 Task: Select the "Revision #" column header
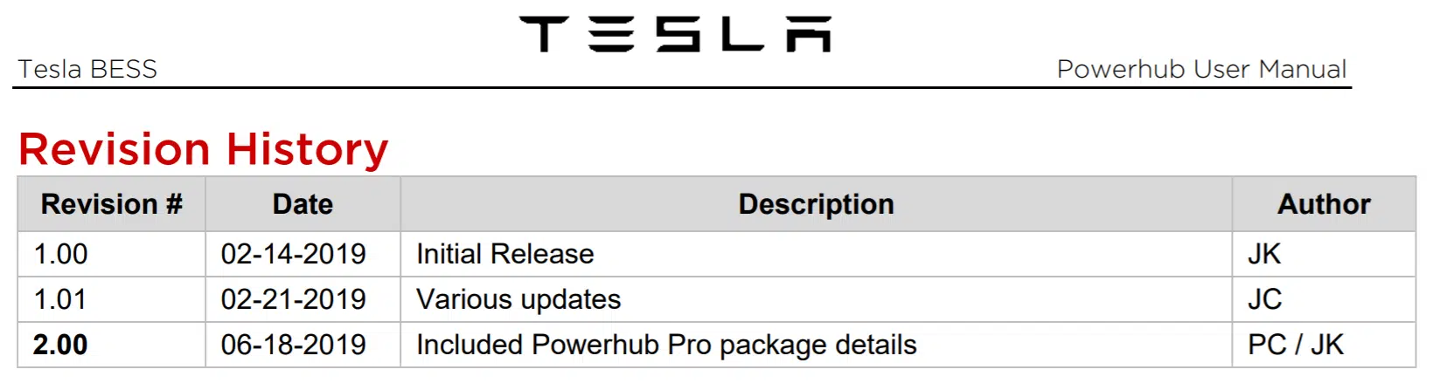pyautogui.click(x=111, y=204)
